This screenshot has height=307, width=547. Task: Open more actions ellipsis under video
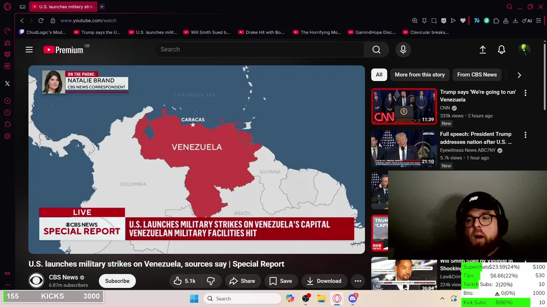(x=358, y=281)
